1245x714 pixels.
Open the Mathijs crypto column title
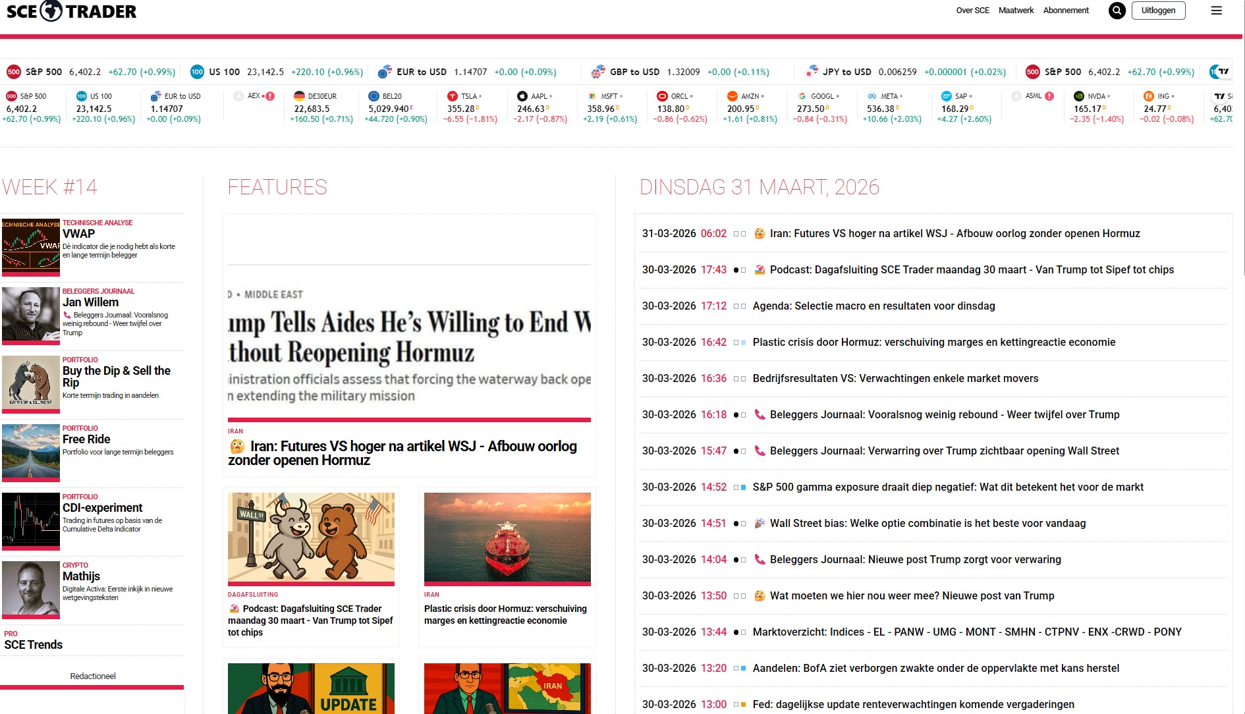pyautogui.click(x=81, y=576)
